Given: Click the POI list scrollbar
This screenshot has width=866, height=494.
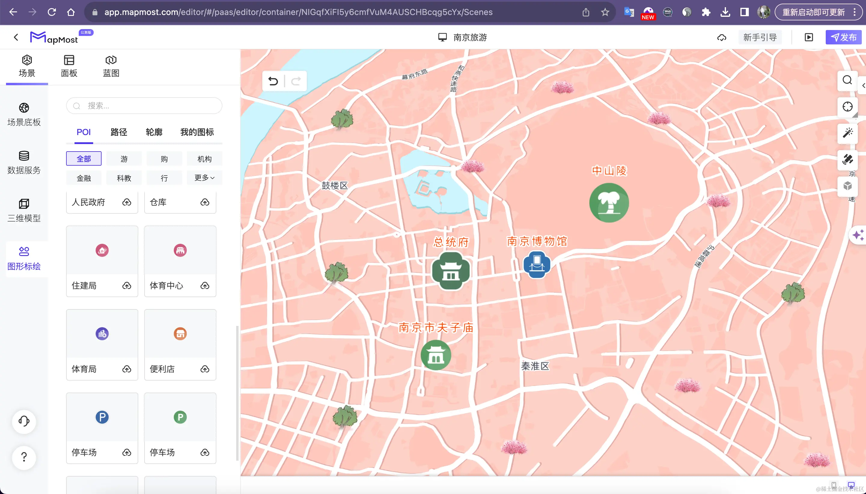Looking at the screenshot, I should (x=237, y=393).
